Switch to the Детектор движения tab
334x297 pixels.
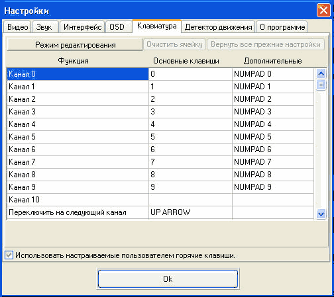coord(218,27)
